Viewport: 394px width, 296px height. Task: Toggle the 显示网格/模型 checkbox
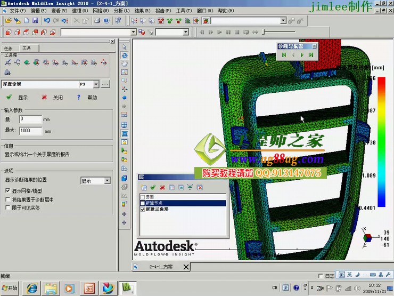pos(7,190)
